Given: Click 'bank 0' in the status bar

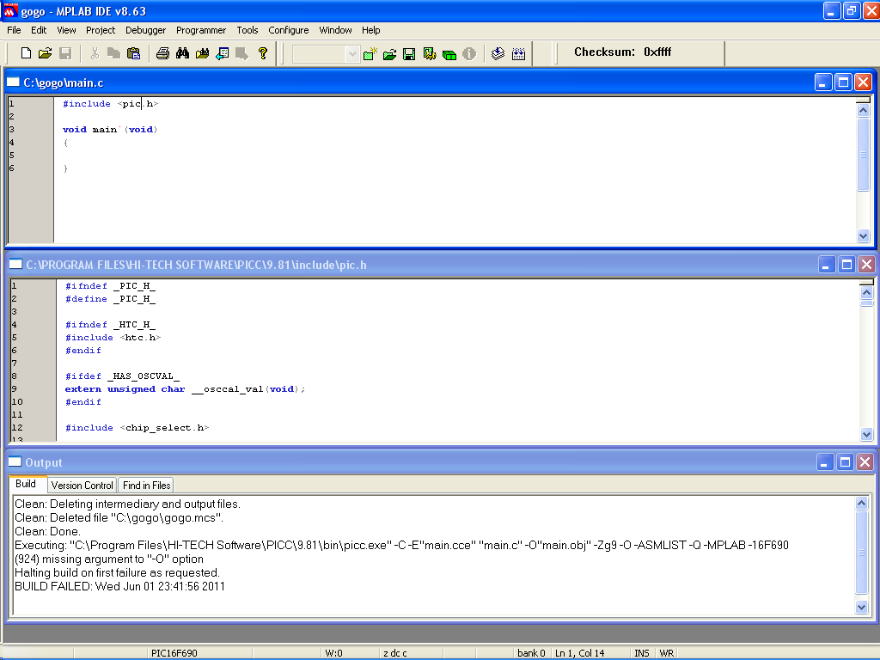Looking at the screenshot, I should [x=531, y=653].
